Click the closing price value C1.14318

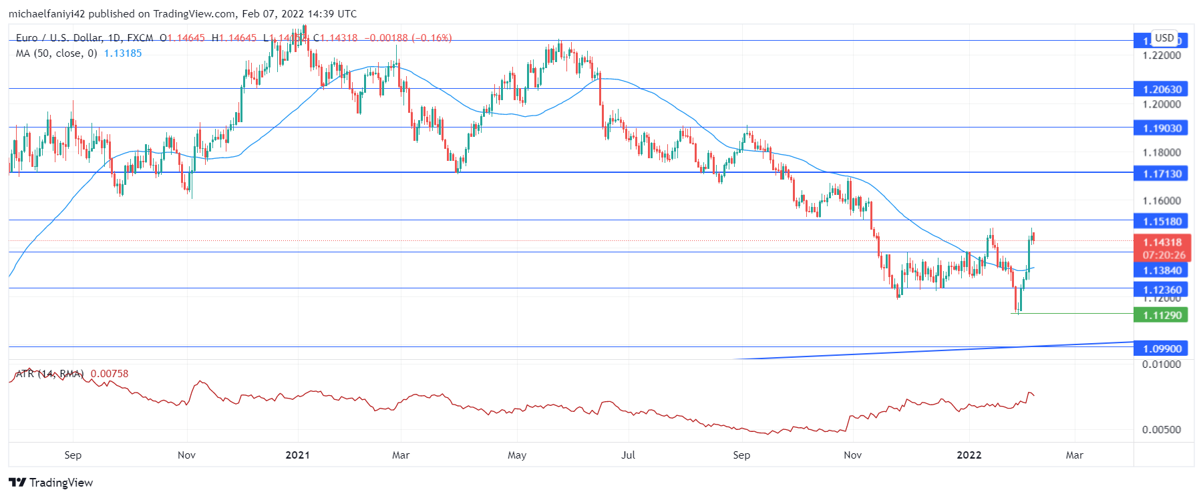tap(335, 38)
